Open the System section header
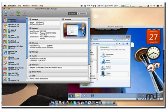The image size is (166, 109). (44, 28)
